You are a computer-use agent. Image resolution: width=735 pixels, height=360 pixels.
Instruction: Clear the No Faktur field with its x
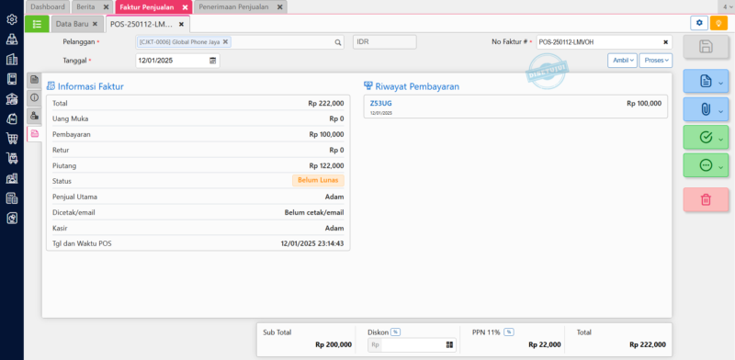665,42
